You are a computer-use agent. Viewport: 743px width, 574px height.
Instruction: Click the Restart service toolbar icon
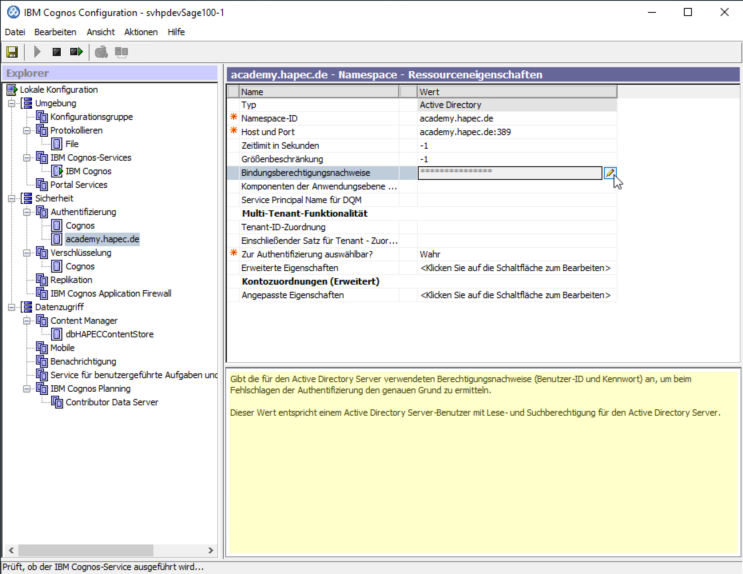pos(76,52)
